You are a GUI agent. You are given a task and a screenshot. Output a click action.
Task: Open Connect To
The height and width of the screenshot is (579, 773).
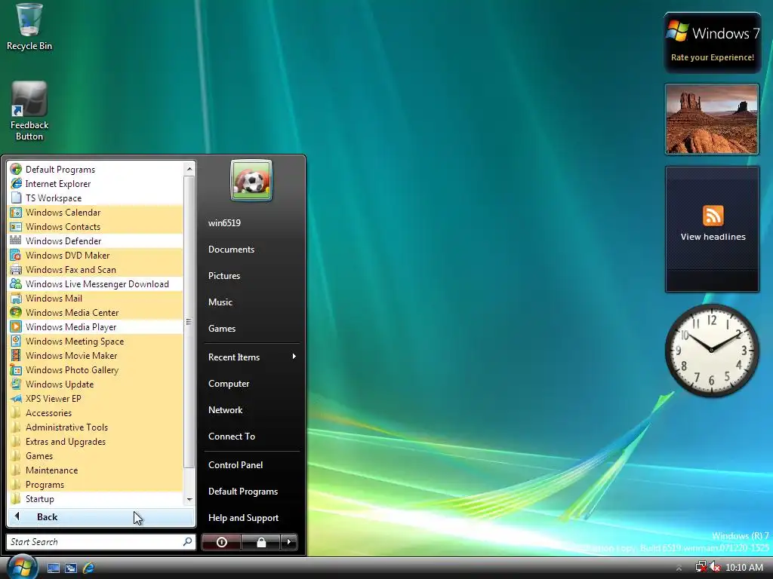(x=252, y=437)
